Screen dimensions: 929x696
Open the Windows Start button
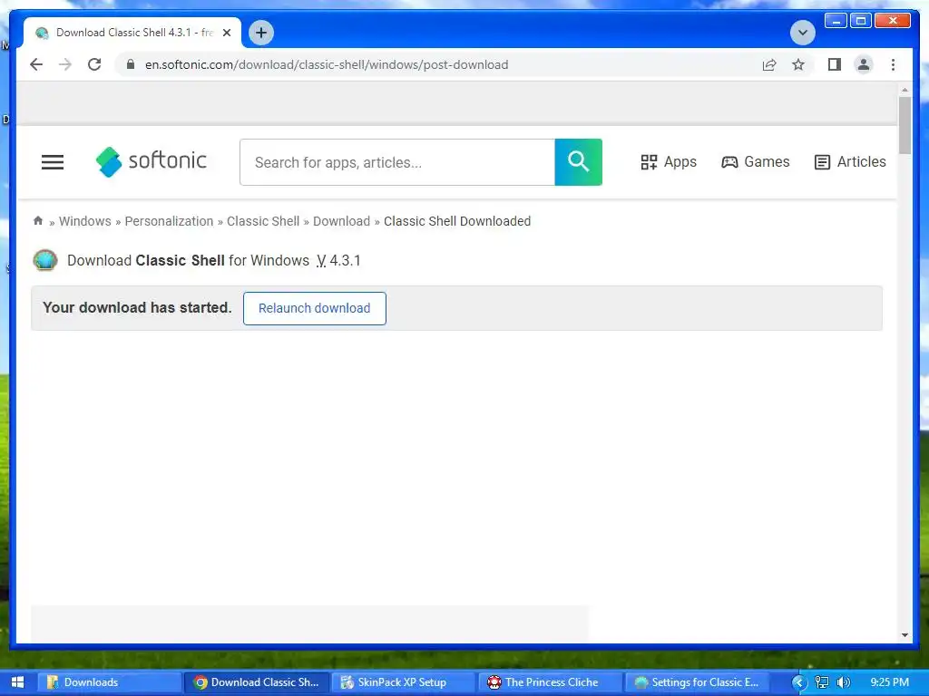click(18, 682)
